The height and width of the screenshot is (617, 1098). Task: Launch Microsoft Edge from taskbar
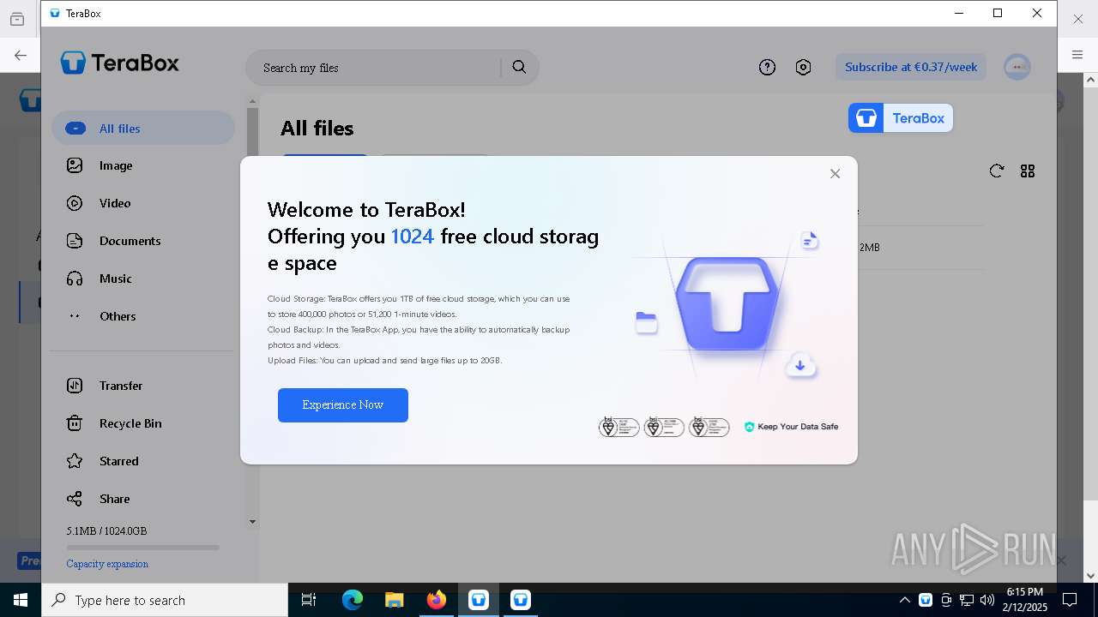click(353, 600)
